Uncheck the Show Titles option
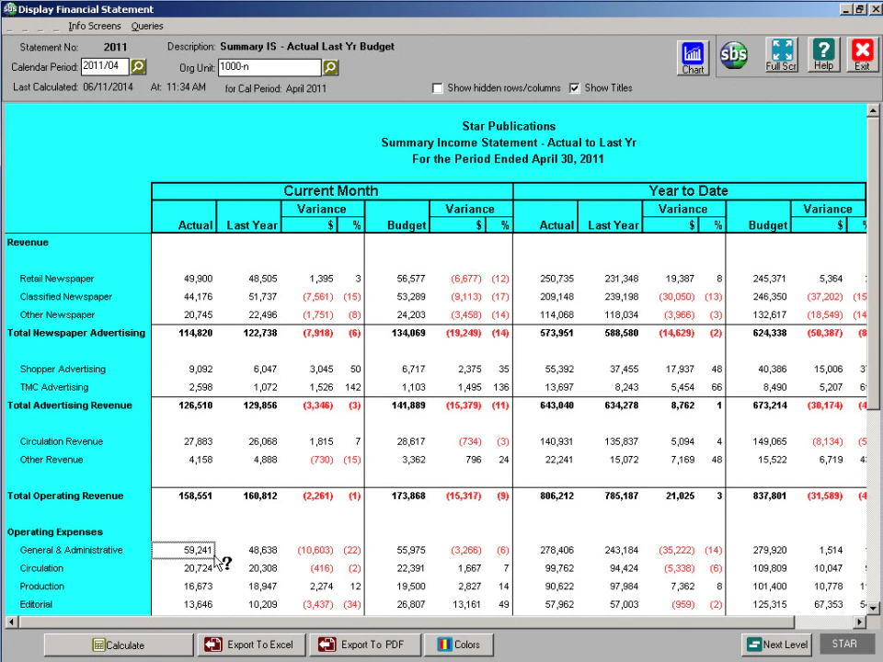Viewport: 883px width, 662px height. pyautogui.click(x=575, y=87)
